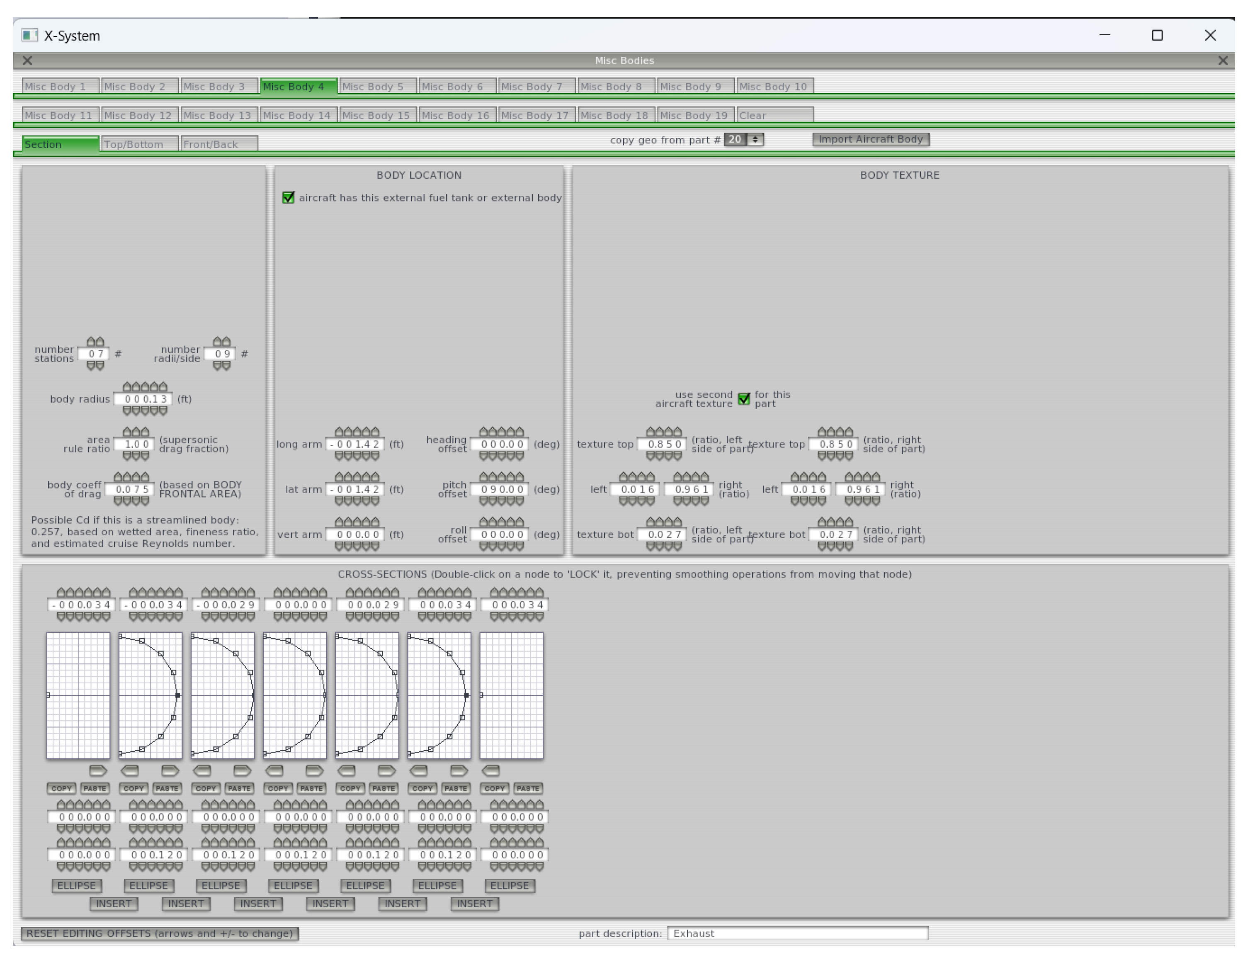The height and width of the screenshot is (962, 1255).
Task: Click left-shift arrow under last cross-section
Action: coord(491,770)
